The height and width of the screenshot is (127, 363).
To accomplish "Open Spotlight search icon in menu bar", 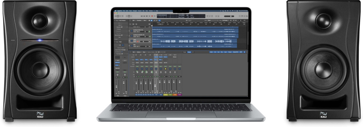I will coord(235,11).
